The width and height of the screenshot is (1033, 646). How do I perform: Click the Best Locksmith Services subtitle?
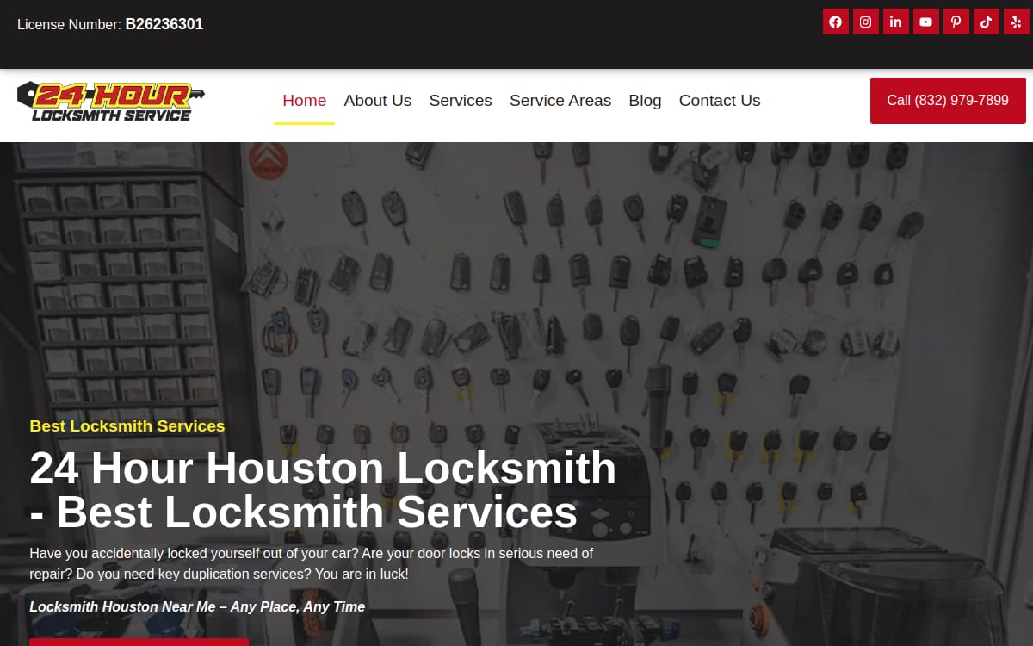click(127, 426)
